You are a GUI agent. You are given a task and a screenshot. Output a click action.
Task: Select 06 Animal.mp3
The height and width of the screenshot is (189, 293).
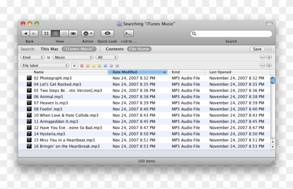pos(144,96)
